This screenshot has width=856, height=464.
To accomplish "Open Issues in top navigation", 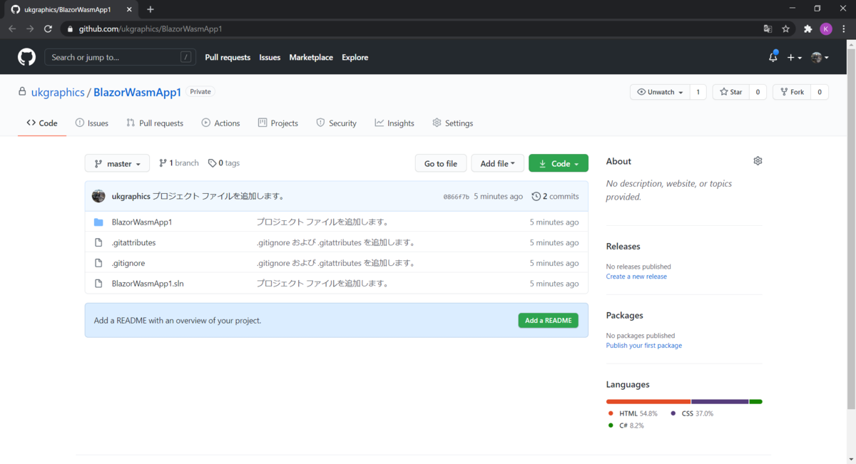I will (270, 58).
